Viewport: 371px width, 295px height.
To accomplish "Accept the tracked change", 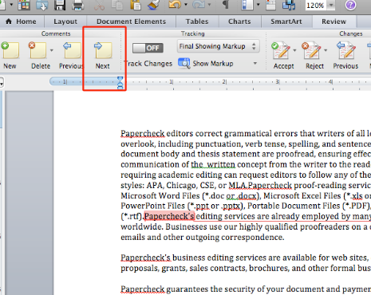I will (281, 50).
